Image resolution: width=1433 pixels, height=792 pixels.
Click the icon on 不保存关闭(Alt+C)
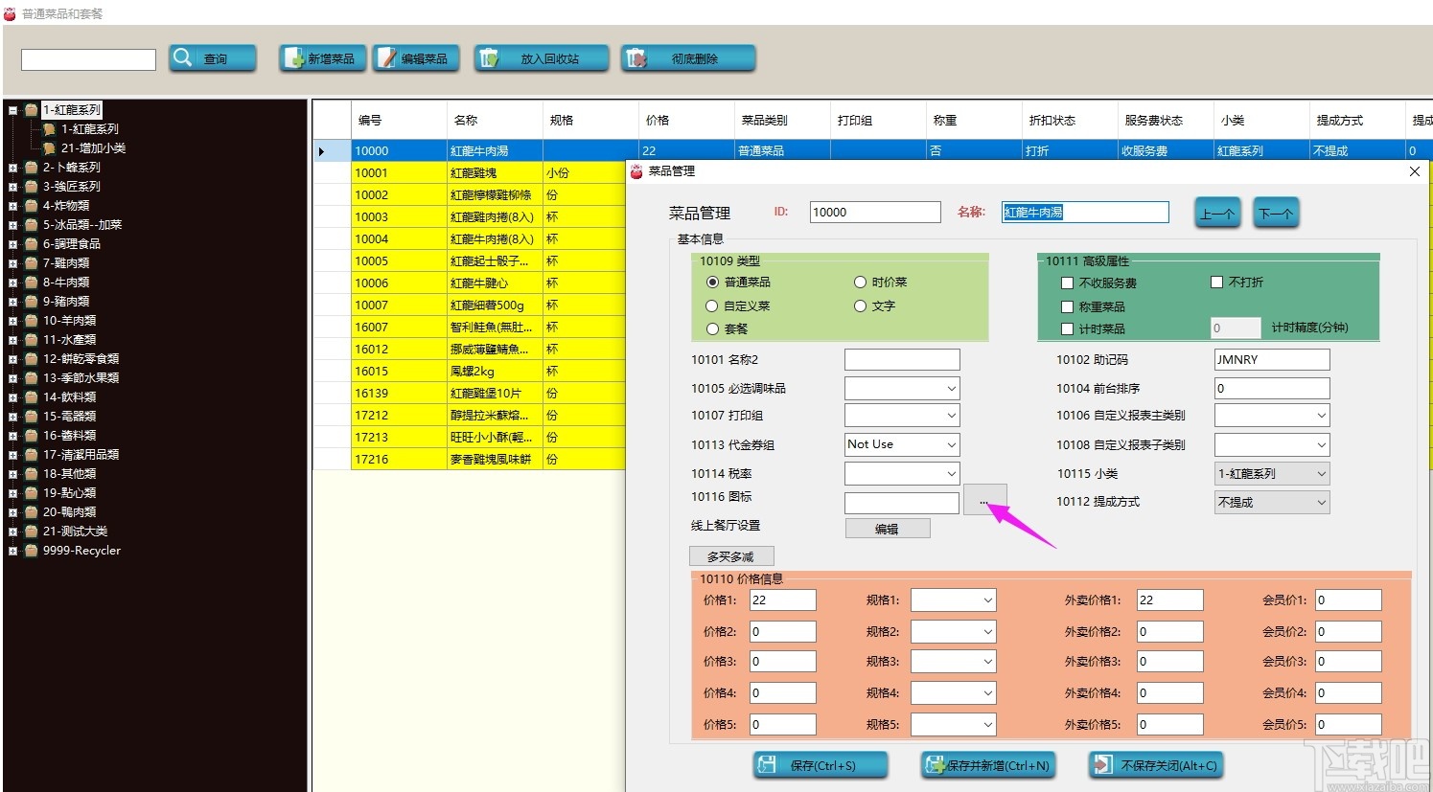(x=1102, y=764)
